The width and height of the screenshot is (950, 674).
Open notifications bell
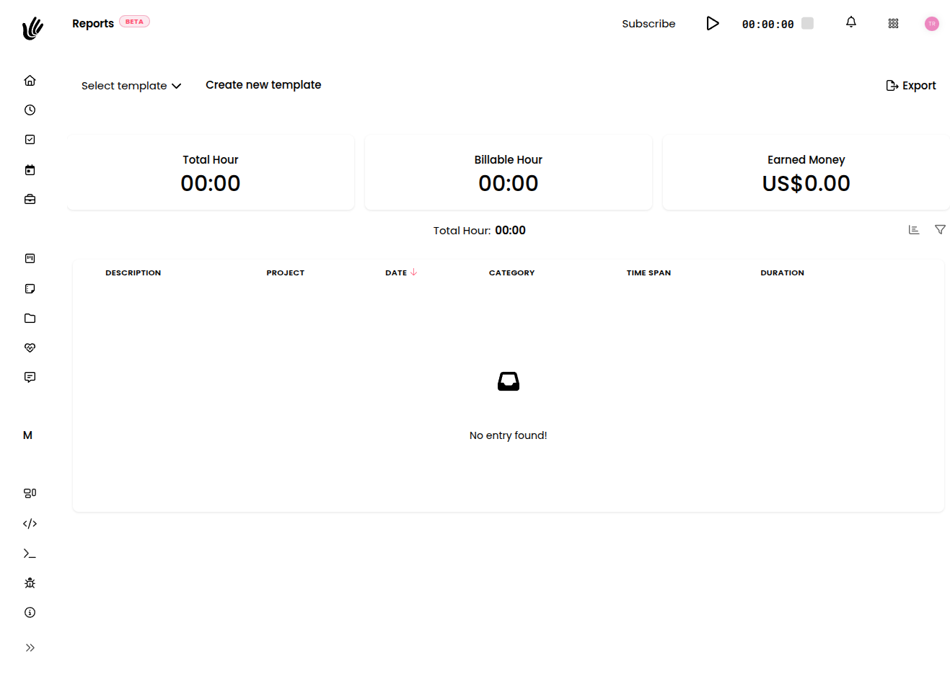click(851, 22)
